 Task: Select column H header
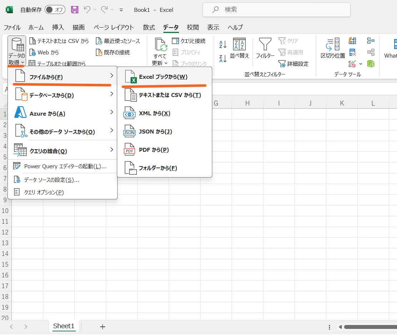tap(247, 103)
